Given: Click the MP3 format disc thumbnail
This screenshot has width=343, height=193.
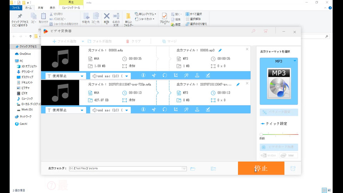Looking at the screenshot, I should pos(279,84).
